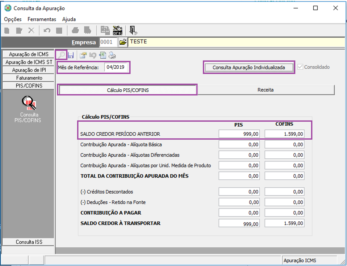Toggle the Consolidado checkbox

pos(300,67)
